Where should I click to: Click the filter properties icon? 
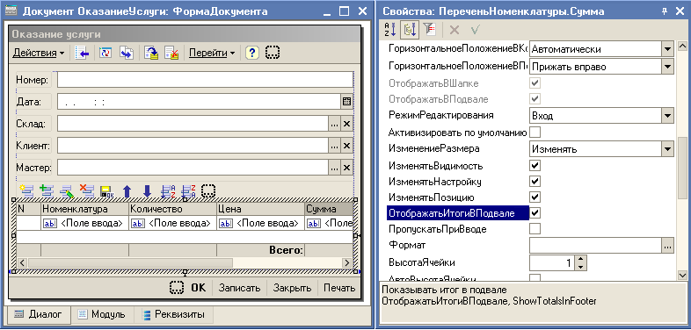coord(429,30)
